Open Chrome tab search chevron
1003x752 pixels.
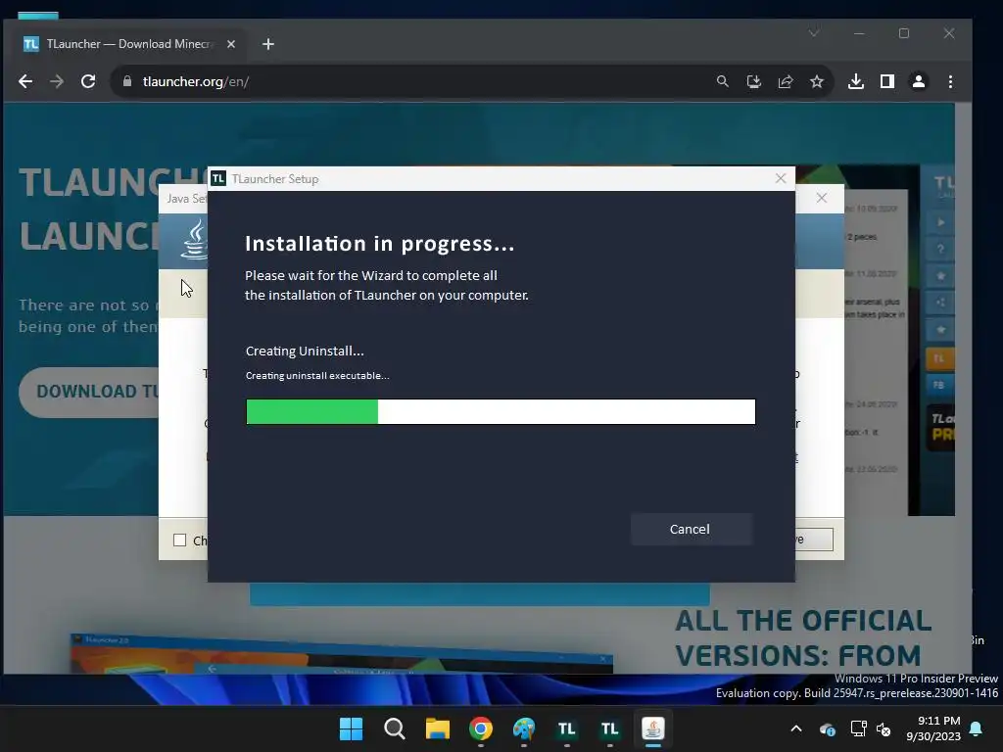[x=814, y=33]
